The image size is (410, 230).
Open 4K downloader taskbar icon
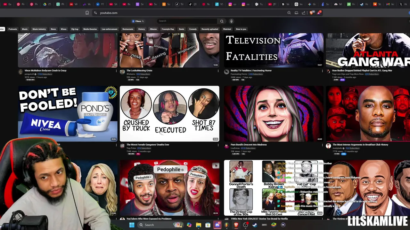(283, 225)
